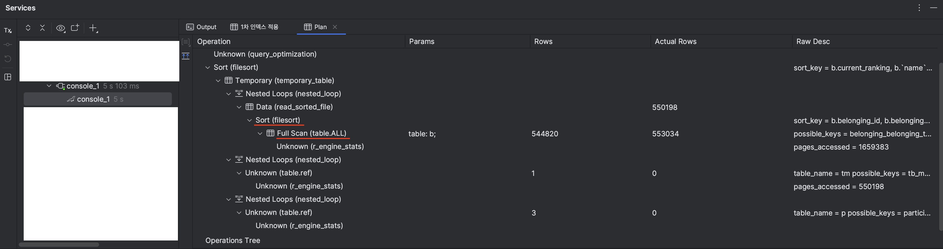The height and width of the screenshot is (249, 943).
Task: Click the Tx transaction mode icon
Action: click(x=8, y=30)
